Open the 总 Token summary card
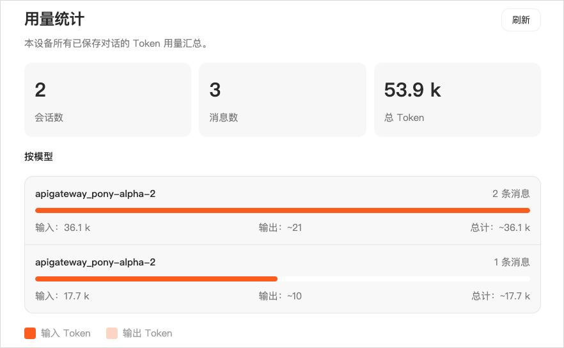Image resolution: width=564 pixels, height=348 pixels. pos(457,100)
